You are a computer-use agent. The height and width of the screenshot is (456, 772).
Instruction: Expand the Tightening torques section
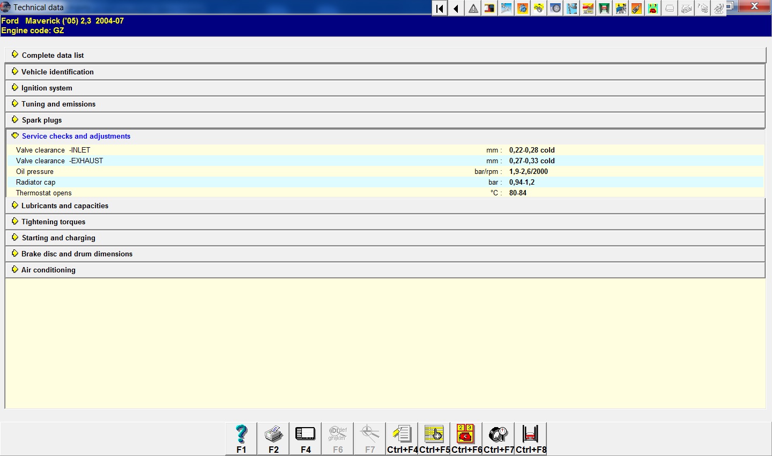[x=53, y=222]
